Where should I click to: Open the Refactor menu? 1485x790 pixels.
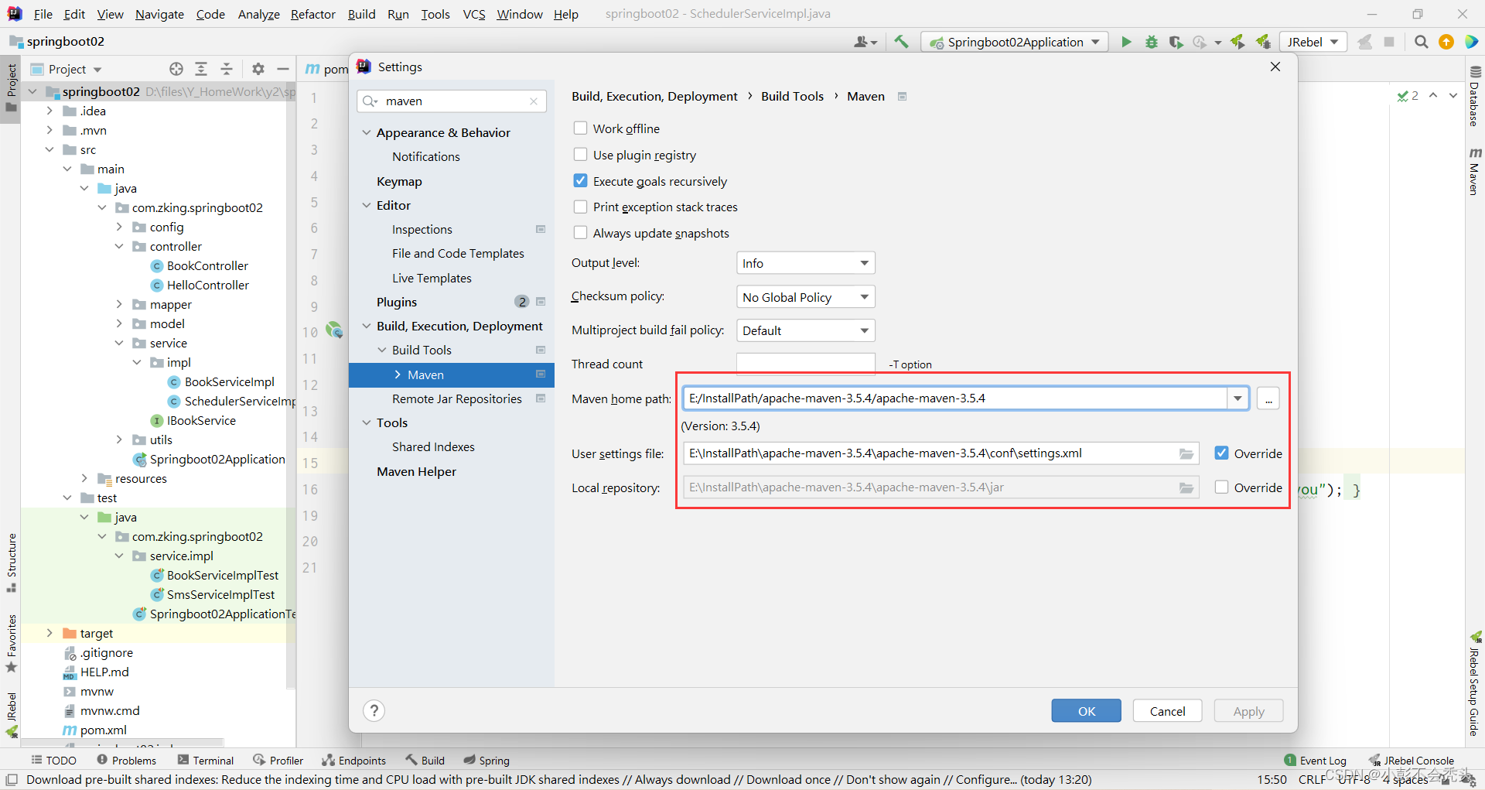(x=313, y=14)
